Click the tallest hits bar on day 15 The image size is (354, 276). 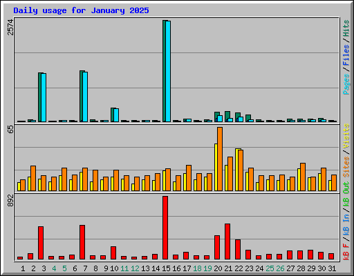point(164,71)
